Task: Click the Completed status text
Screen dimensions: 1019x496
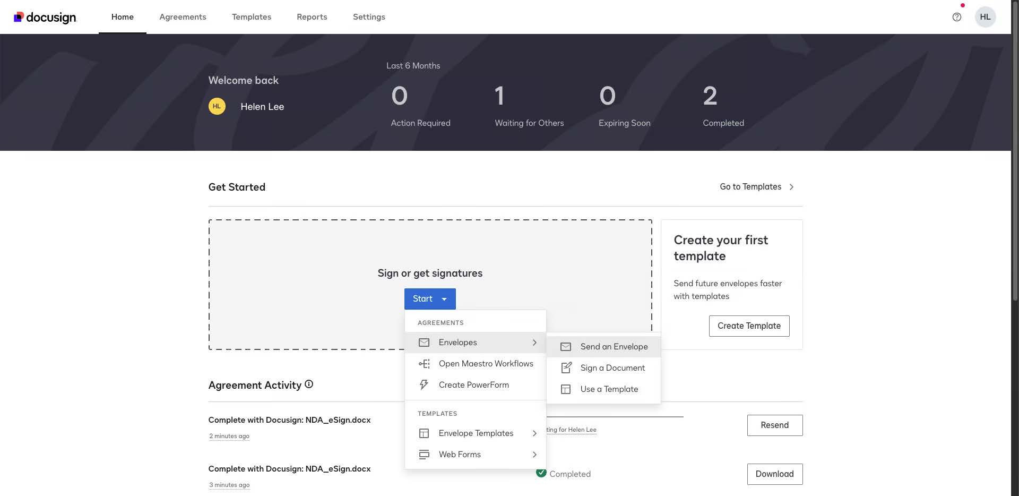Action: tap(570, 474)
